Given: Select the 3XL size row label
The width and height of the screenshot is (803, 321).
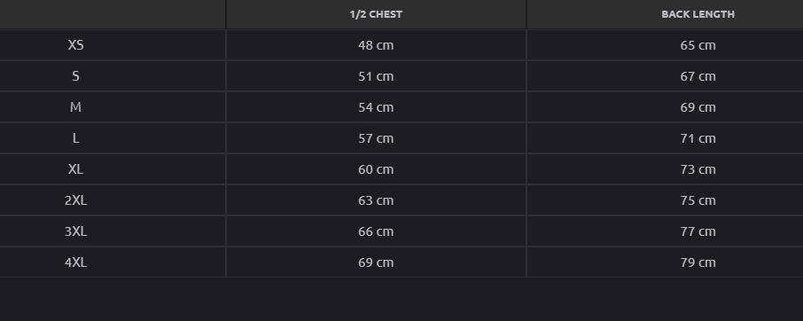Looking at the screenshot, I should [x=76, y=231].
